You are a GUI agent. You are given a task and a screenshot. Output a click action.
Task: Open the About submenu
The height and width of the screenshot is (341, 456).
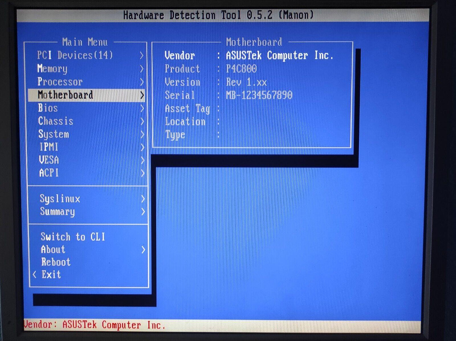[x=53, y=250]
